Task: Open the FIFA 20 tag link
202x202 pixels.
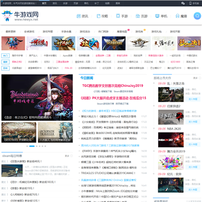Action: 68,68
